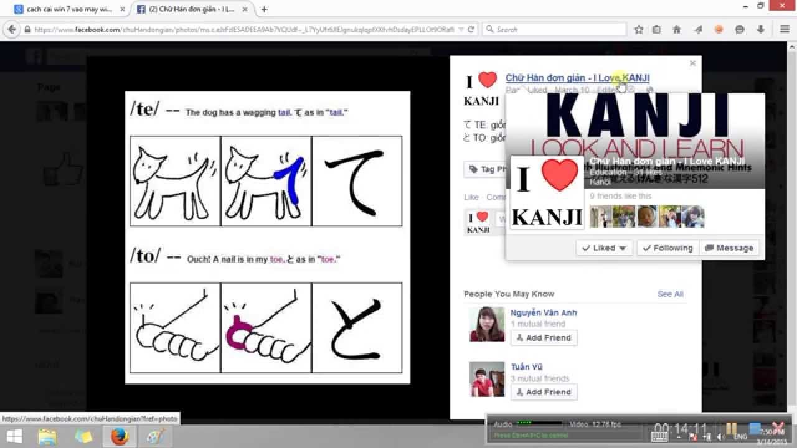Open the bookmarks list clipboard icon

657,29
